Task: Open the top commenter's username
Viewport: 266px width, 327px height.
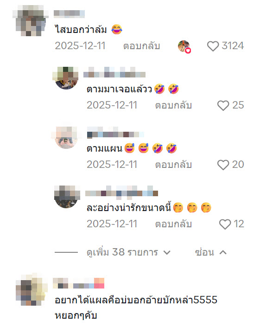Action: coord(69,13)
